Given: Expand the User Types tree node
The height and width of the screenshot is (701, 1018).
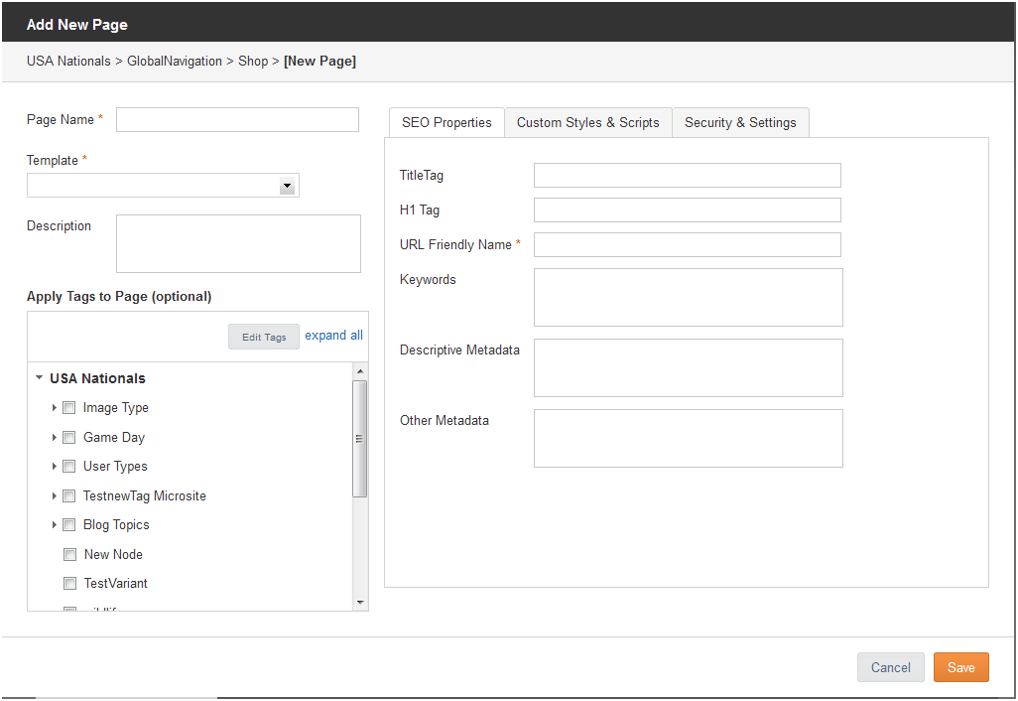Looking at the screenshot, I should (54, 467).
